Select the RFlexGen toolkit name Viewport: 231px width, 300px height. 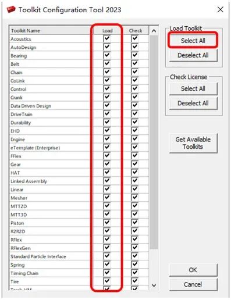(x=20, y=248)
